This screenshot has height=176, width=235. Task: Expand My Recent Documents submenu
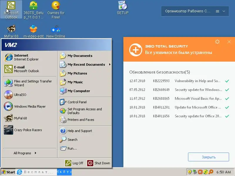[x=85, y=65]
